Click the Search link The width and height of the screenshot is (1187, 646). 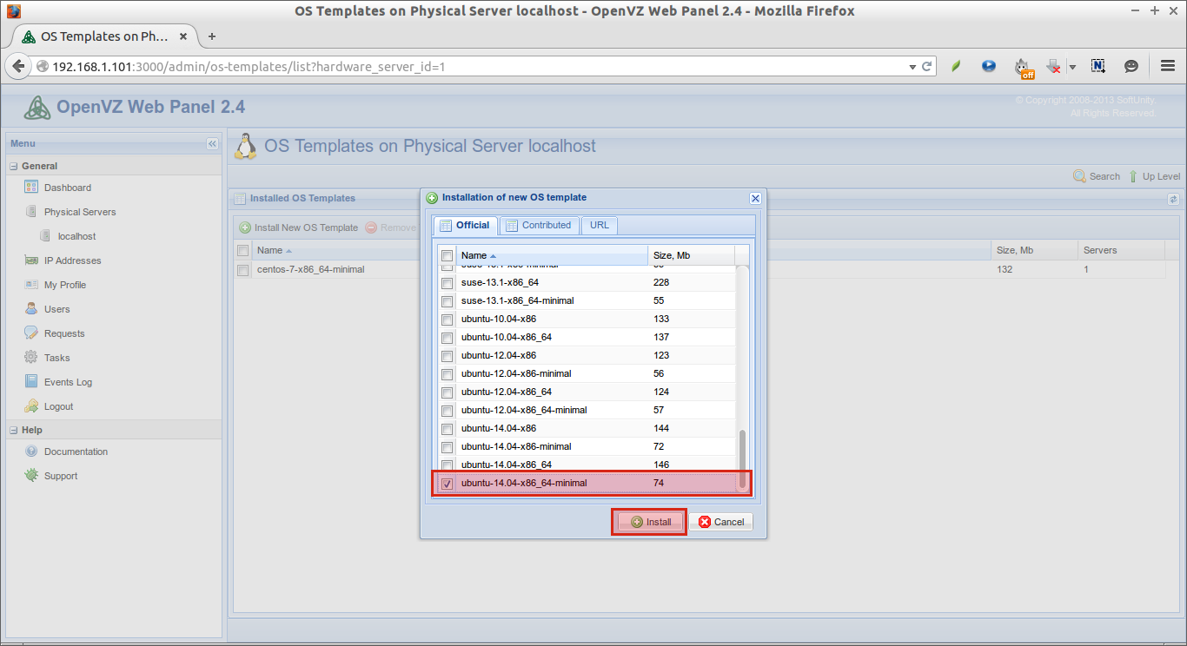(1104, 176)
